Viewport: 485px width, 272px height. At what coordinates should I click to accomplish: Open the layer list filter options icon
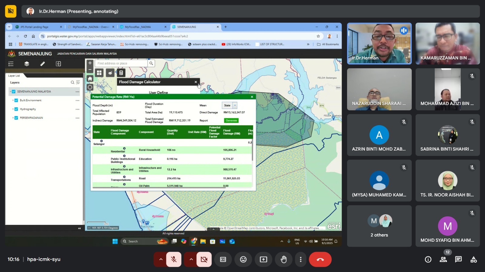coord(78,83)
